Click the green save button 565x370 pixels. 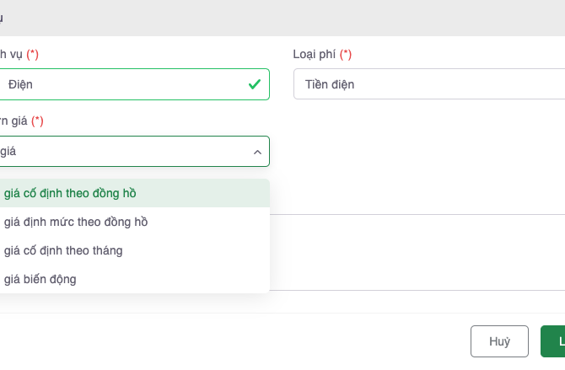(554, 341)
